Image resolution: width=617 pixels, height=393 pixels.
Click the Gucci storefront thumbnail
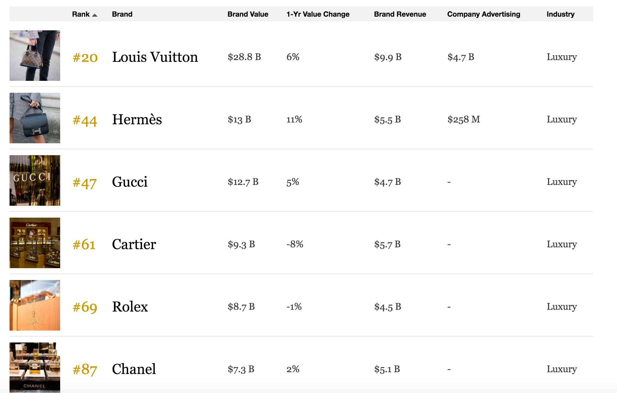[35, 180]
